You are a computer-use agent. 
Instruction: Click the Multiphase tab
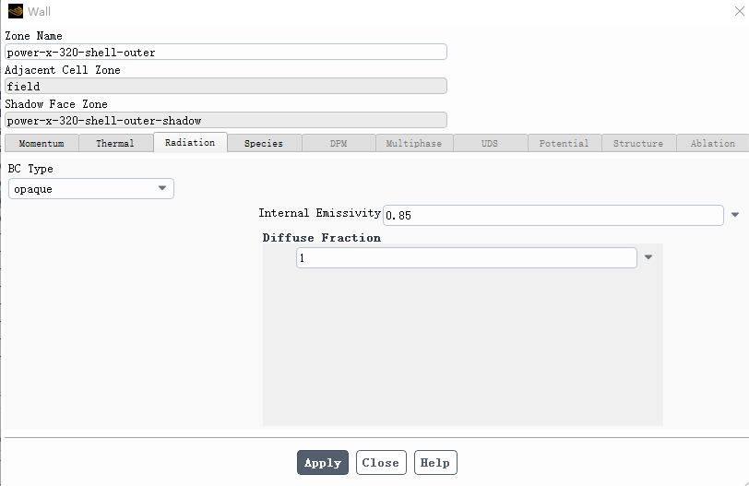click(413, 144)
